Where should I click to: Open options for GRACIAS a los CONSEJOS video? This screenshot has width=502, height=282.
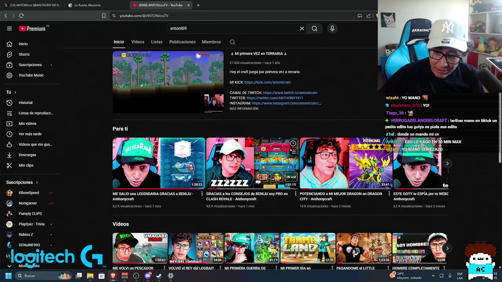click(296, 194)
